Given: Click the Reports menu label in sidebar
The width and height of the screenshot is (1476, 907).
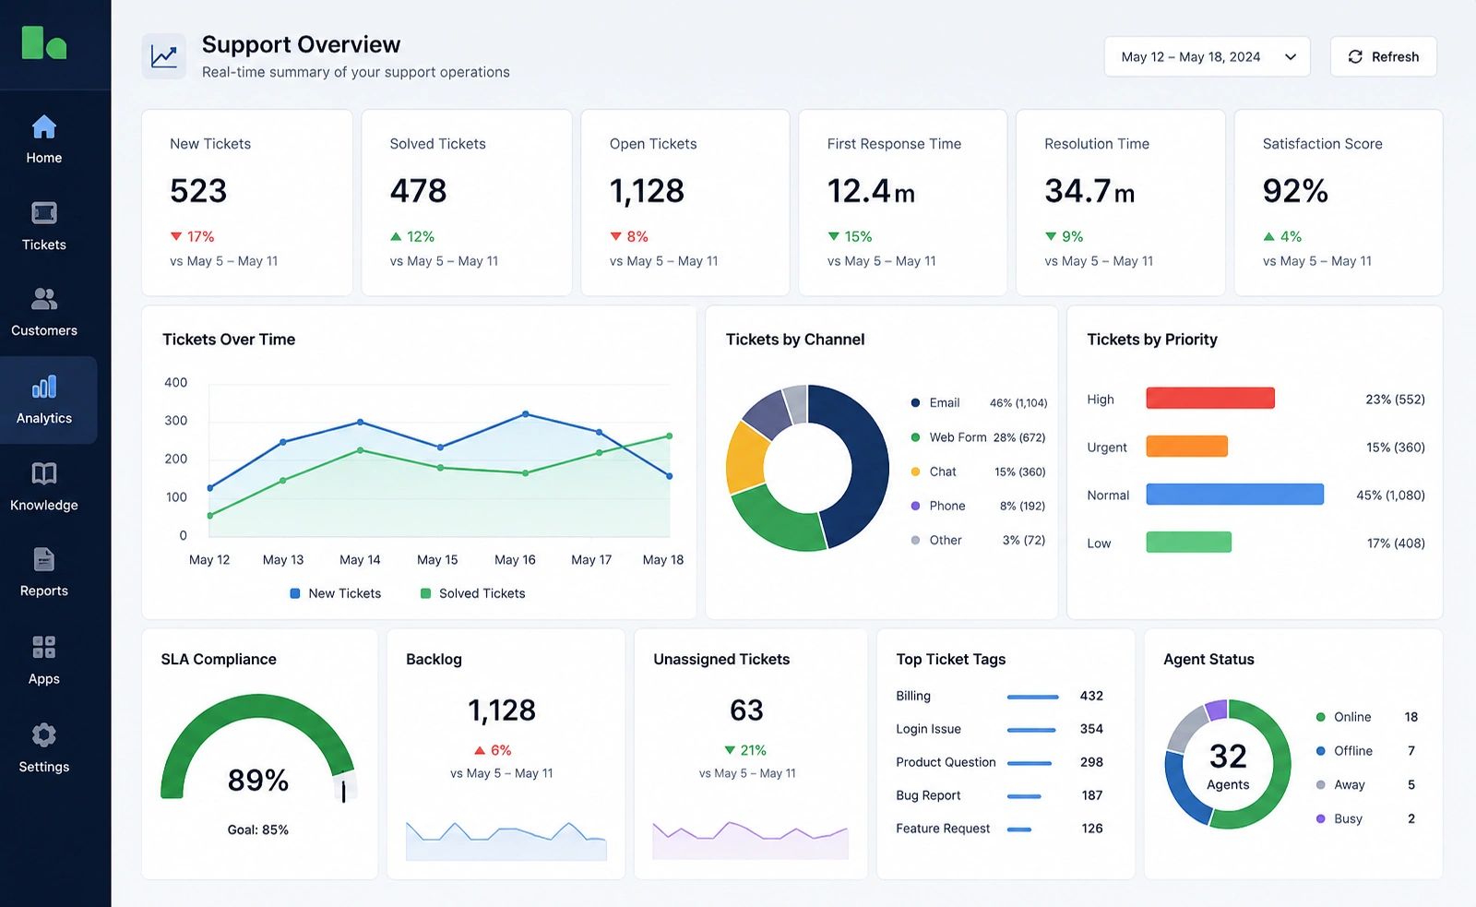Looking at the screenshot, I should click(43, 591).
